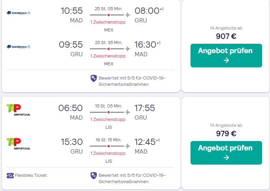
Task: Click the 1 Zwischenstopp MEX label on the outbound AeroMexico flight
Action: pyautogui.click(x=108, y=26)
